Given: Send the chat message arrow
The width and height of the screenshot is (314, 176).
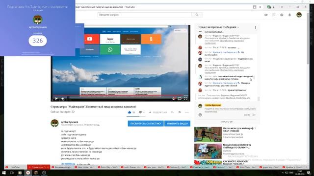Looking at the screenshot, I should point(254,115).
